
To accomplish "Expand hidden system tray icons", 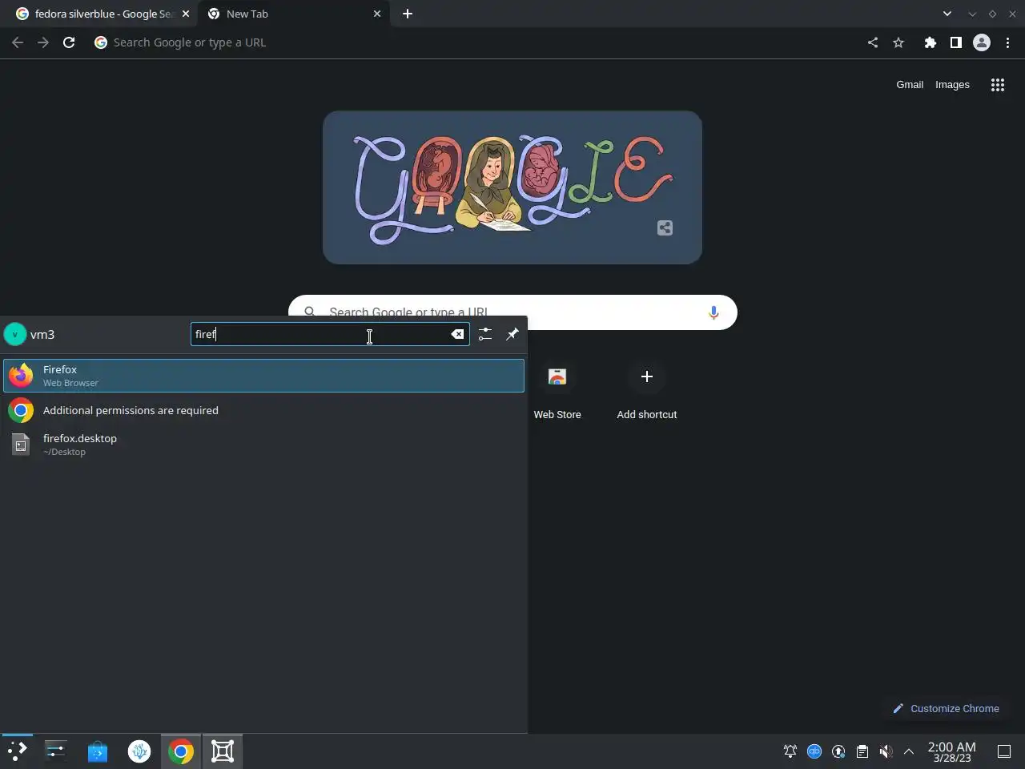I will (x=909, y=751).
